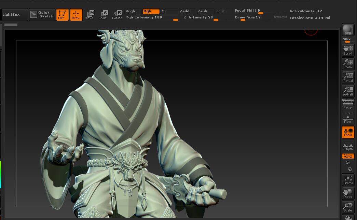Pick green from left color strip
Viewport: 357px width, 220px height.
tap(1, 167)
